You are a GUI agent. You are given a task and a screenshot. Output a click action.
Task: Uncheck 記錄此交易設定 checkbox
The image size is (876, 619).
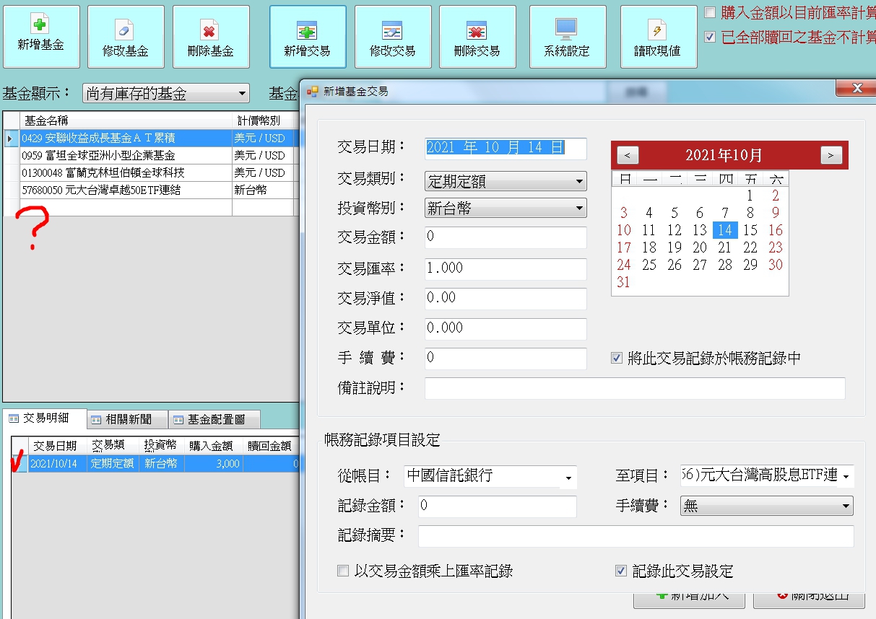click(x=620, y=571)
